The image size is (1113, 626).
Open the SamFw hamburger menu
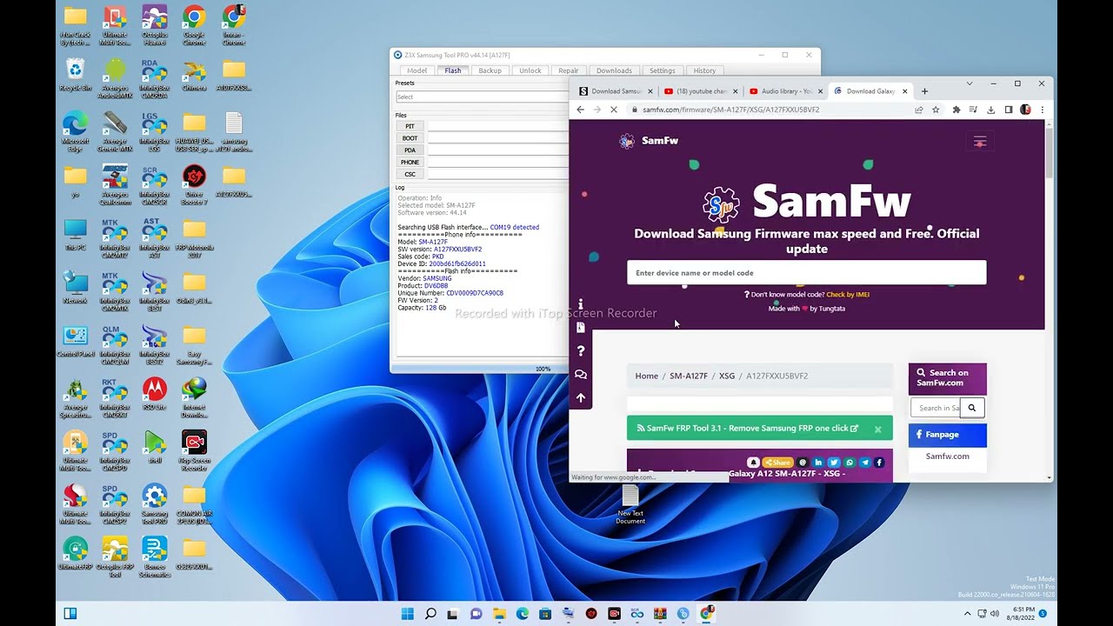click(x=980, y=142)
